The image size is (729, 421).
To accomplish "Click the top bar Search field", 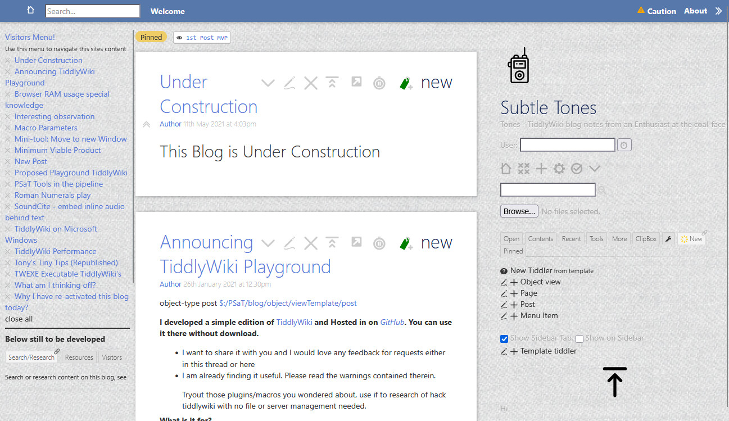I will (93, 11).
